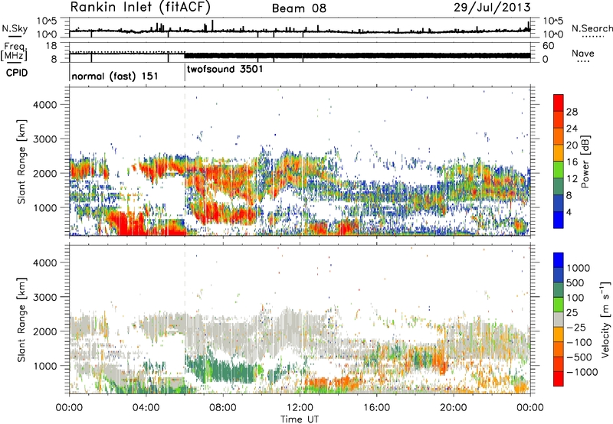The width and height of the screenshot is (613, 424).
Task: Click the date '29/Jul/2013'
Action: tap(492, 7)
